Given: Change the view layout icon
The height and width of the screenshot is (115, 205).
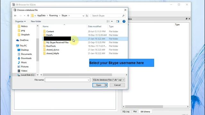Looking at the screenshot, I should [x=108, y=21].
